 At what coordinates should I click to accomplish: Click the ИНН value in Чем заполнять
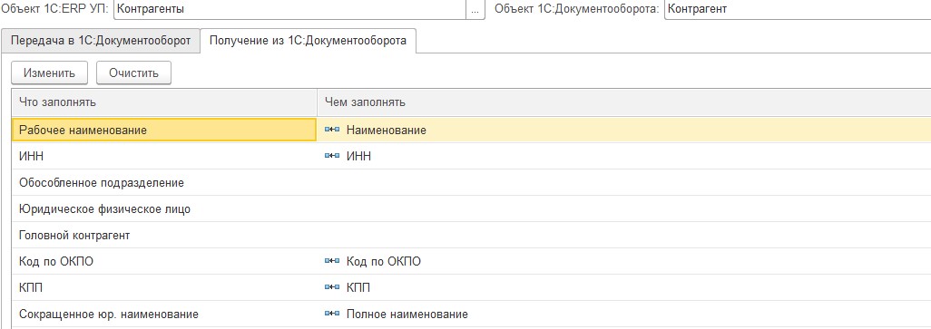[x=358, y=157]
